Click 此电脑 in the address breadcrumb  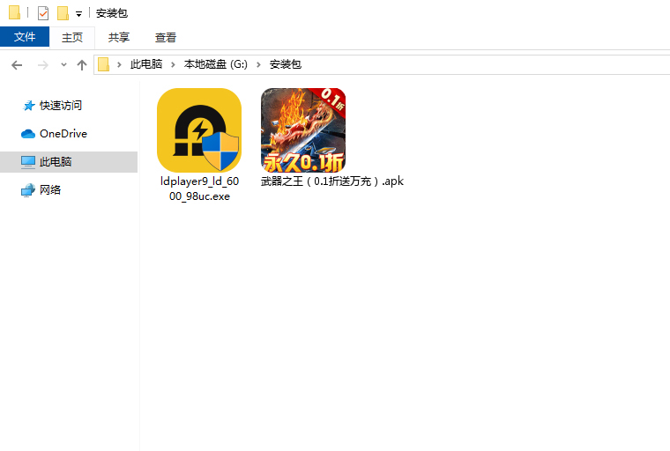coord(146,64)
